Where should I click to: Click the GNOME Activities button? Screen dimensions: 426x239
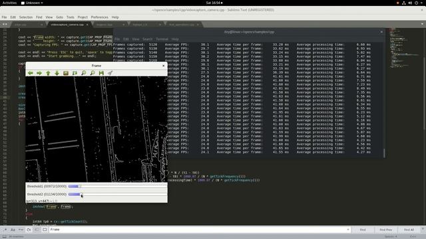click(x=9, y=3)
